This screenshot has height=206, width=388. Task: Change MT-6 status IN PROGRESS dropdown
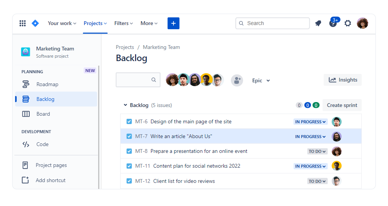point(310,122)
